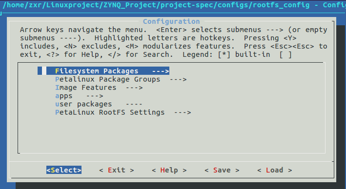This screenshot has height=189, width=346.
Task: Click the Load button
Action: point(274,170)
